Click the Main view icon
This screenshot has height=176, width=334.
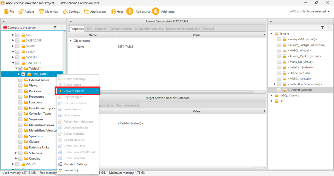(41, 11)
